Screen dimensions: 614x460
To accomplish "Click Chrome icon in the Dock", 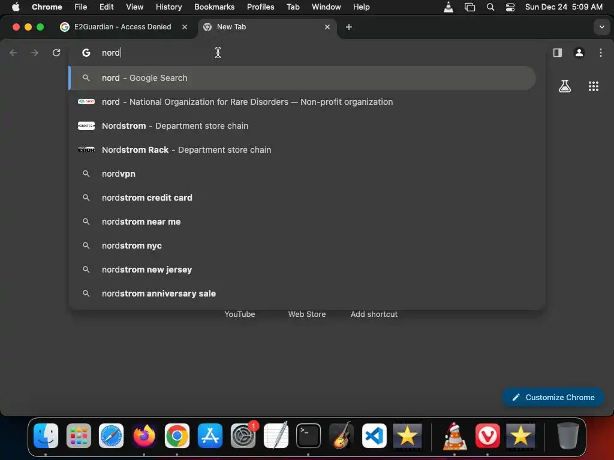I will click(x=177, y=436).
